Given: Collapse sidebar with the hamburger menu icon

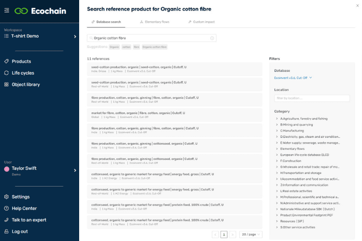Looking at the screenshot, I should 7,11.
